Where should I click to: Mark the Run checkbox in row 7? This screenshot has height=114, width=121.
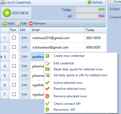[x=14, y=94]
